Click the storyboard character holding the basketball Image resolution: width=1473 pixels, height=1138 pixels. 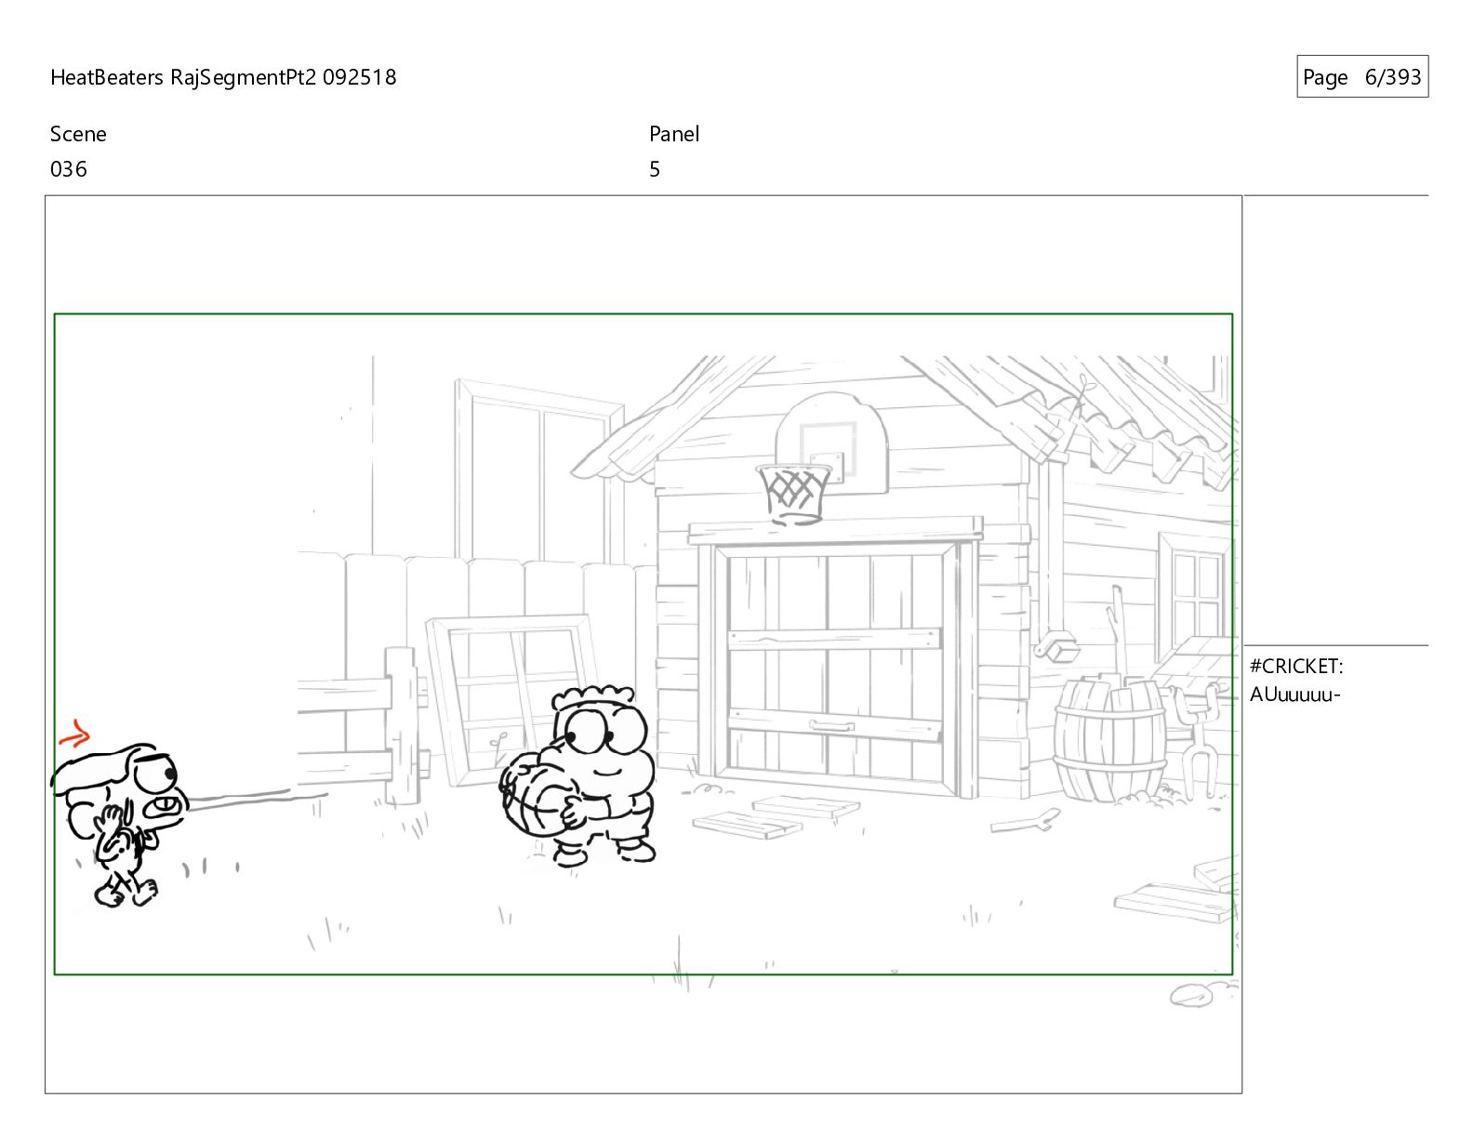tap(578, 776)
